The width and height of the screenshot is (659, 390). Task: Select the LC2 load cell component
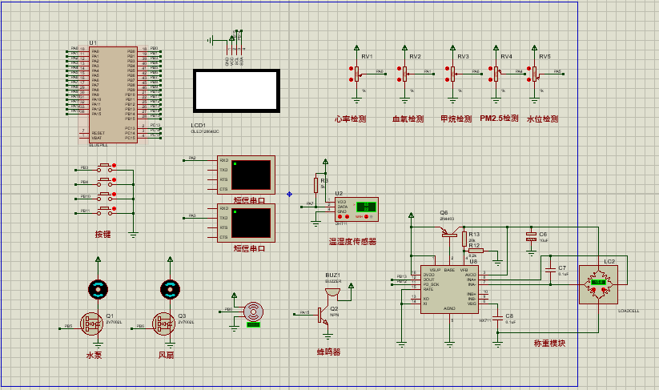598,284
